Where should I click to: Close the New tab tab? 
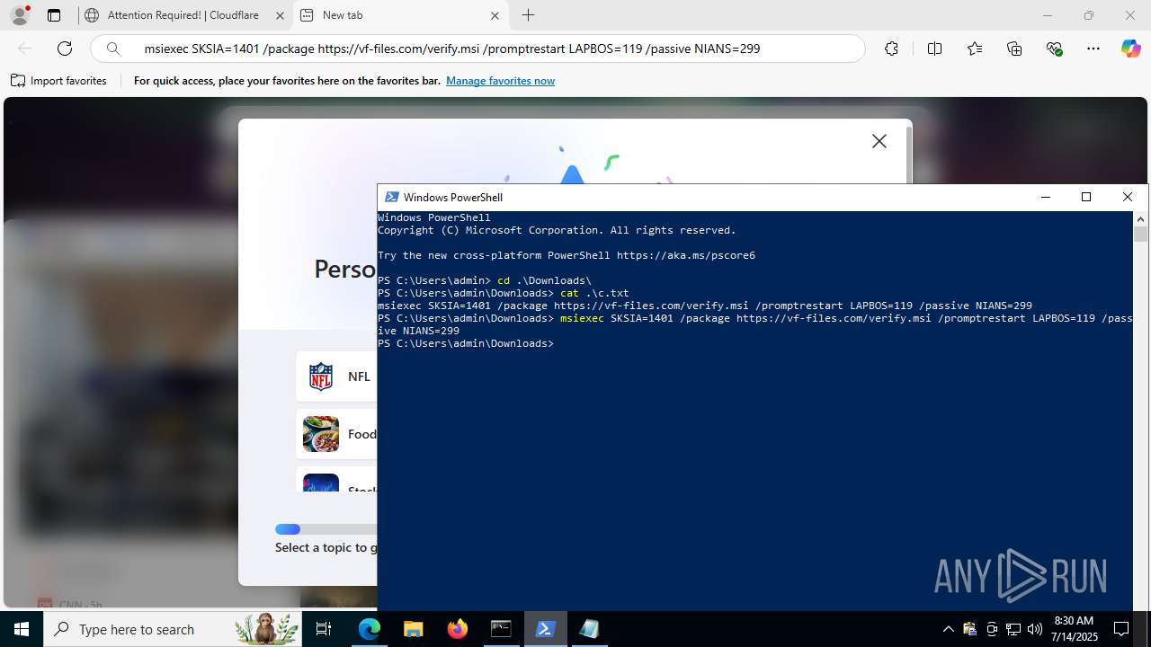tap(495, 15)
